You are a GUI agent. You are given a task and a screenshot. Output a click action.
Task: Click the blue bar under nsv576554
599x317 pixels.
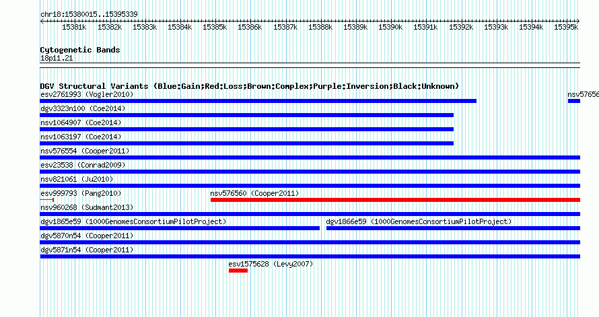pos(310,157)
